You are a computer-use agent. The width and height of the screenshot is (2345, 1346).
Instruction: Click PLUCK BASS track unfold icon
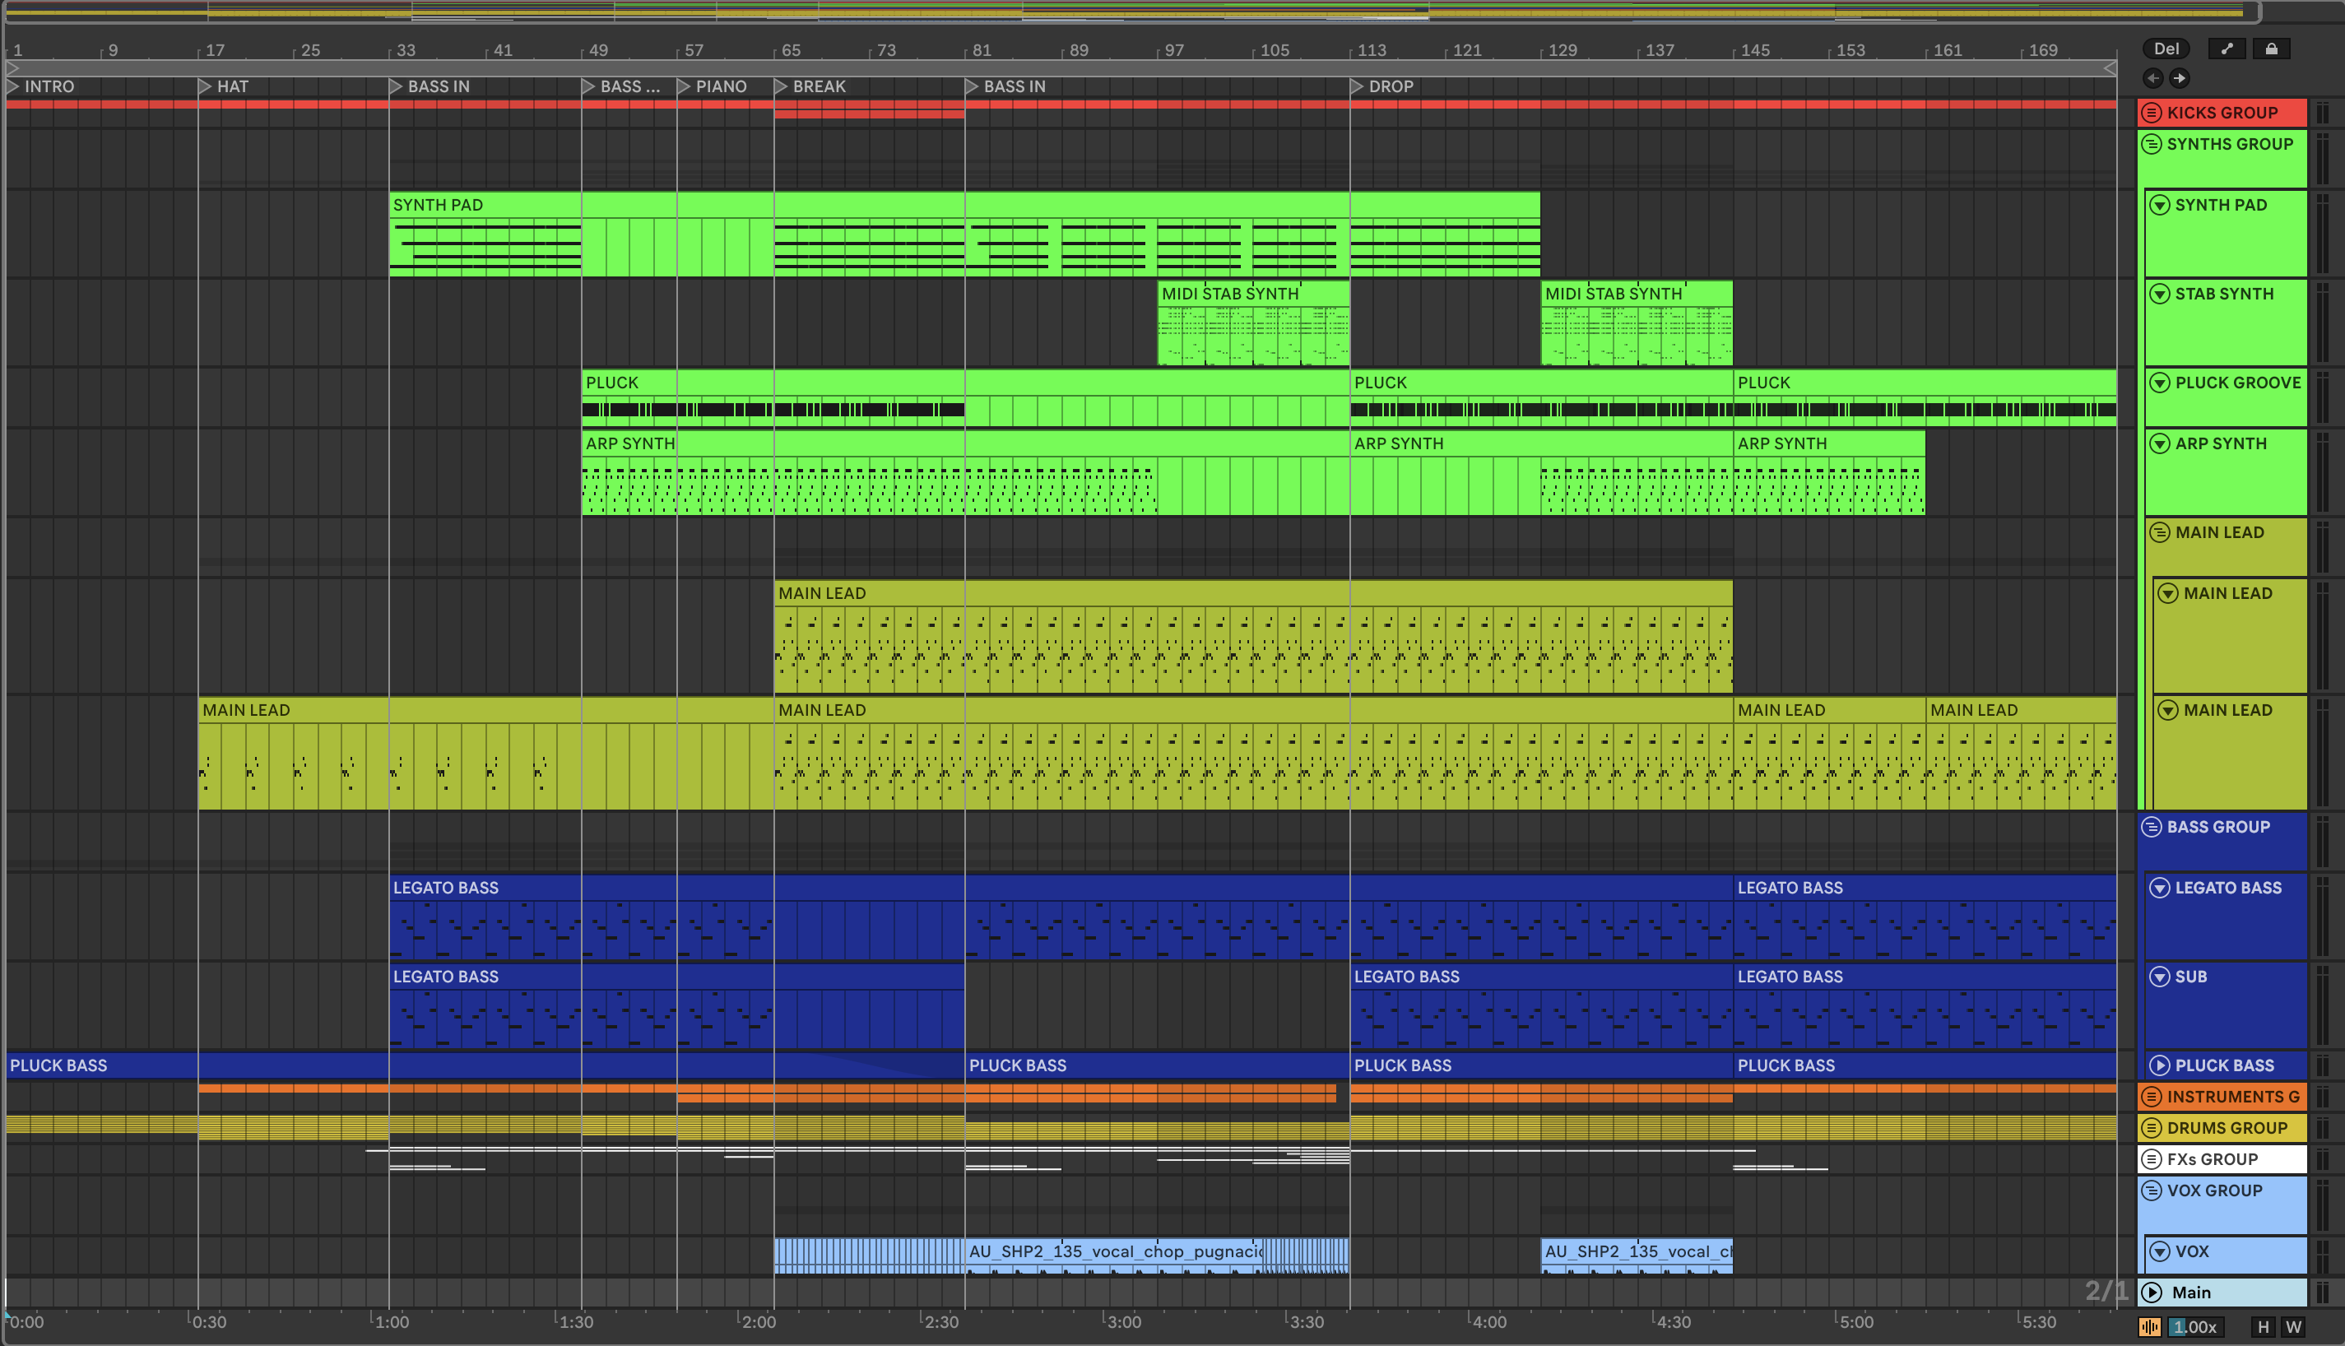coord(2159,1066)
